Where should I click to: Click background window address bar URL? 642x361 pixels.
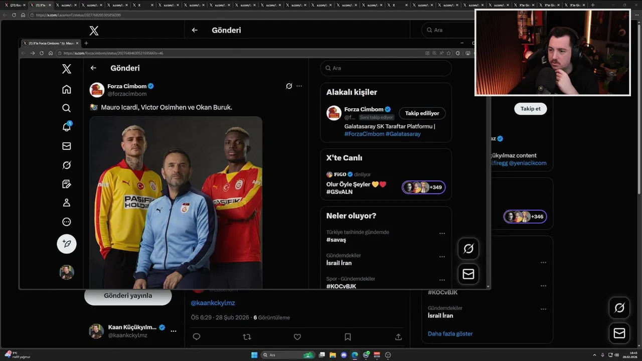79,15
